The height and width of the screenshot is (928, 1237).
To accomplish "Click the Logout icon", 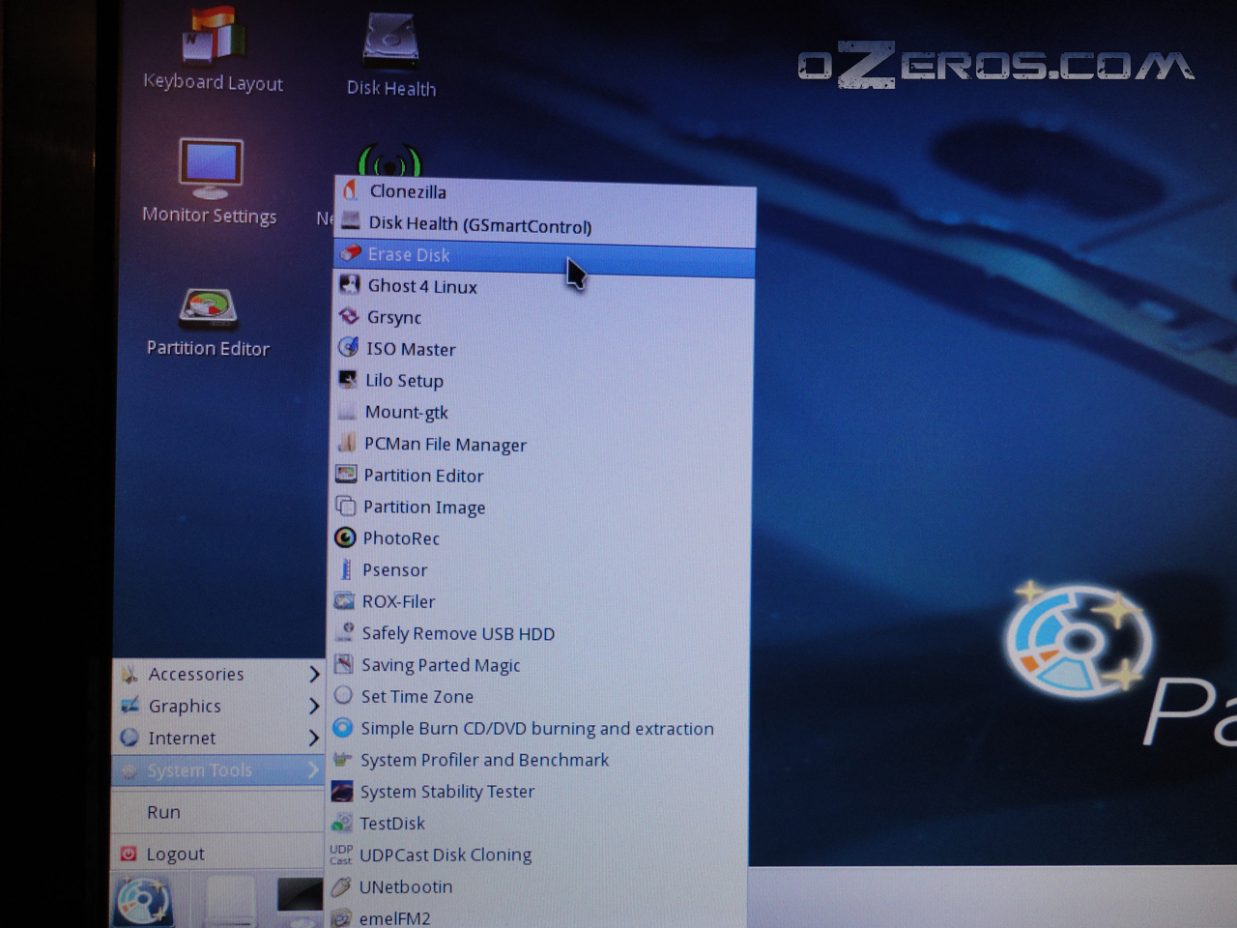I will pyautogui.click(x=129, y=854).
